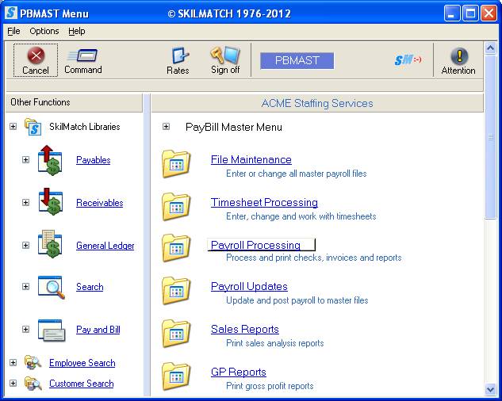
Task: Click 'Enter, change and work with timesheets'
Action: [301, 216]
